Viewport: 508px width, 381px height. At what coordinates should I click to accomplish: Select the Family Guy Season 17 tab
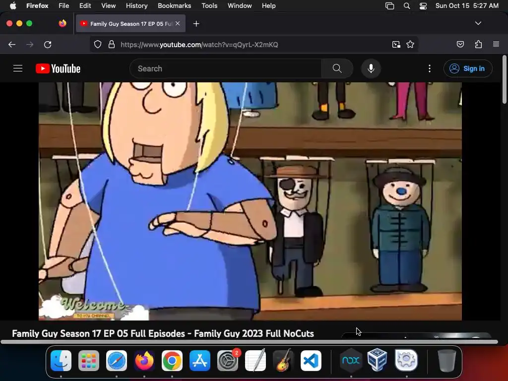point(131,24)
